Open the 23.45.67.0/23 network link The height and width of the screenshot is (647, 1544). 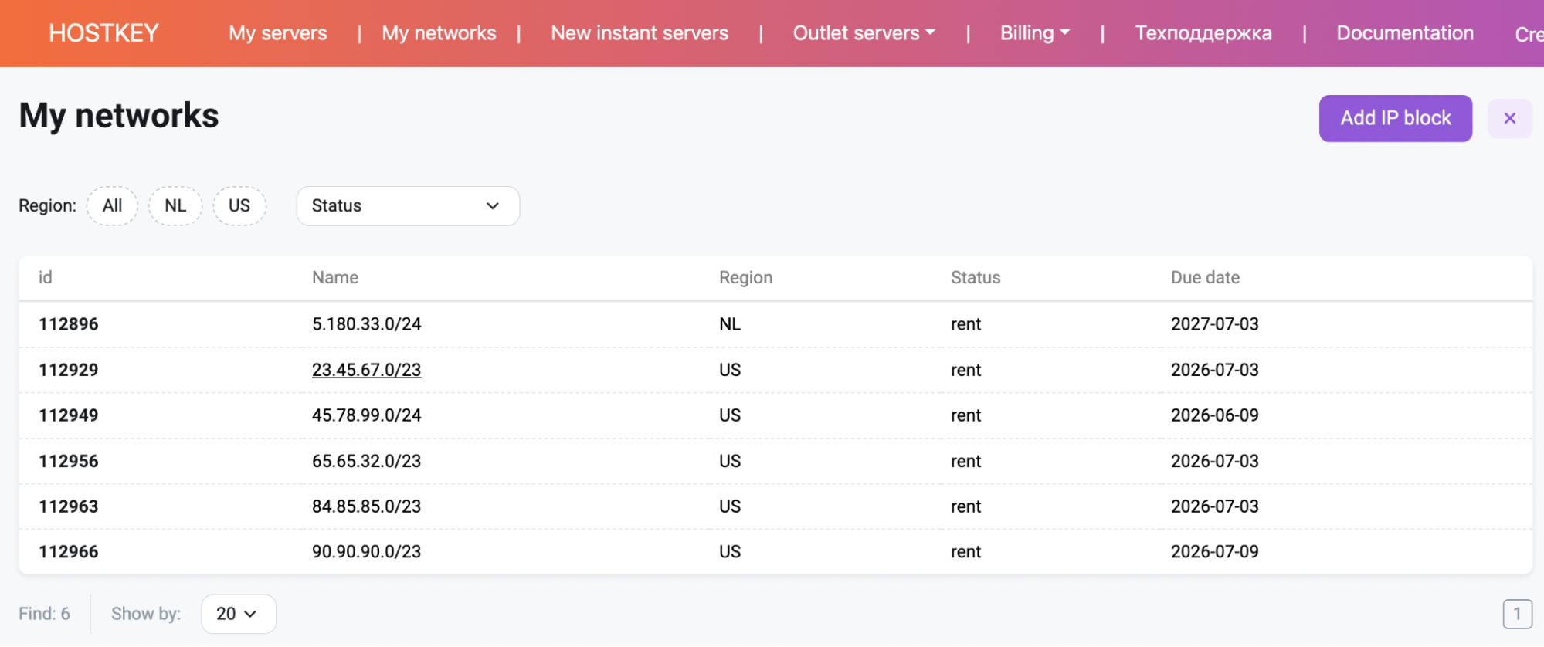coord(366,370)
